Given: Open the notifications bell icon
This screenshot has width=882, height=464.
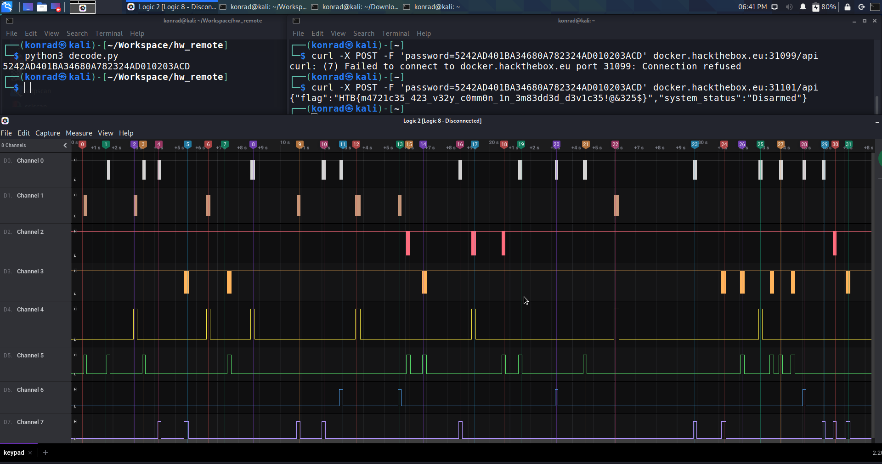Looking at the screenshot, I should point(803,7).
